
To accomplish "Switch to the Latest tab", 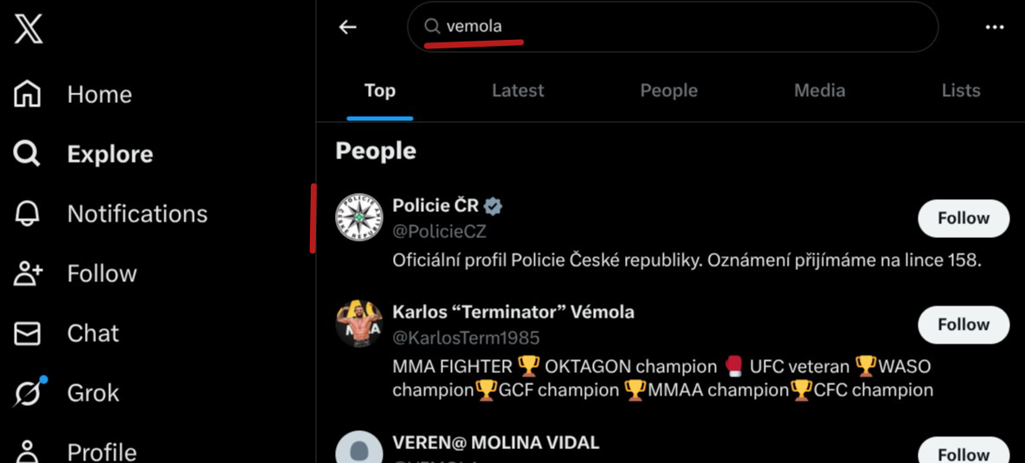I will [518, 90].
